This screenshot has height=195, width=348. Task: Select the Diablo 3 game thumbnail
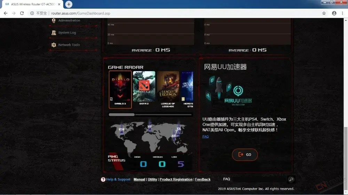(x=120, y=90)
